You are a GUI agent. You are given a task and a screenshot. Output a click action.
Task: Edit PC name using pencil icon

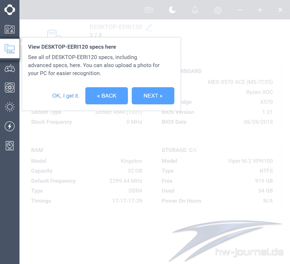tap(149, 27)
